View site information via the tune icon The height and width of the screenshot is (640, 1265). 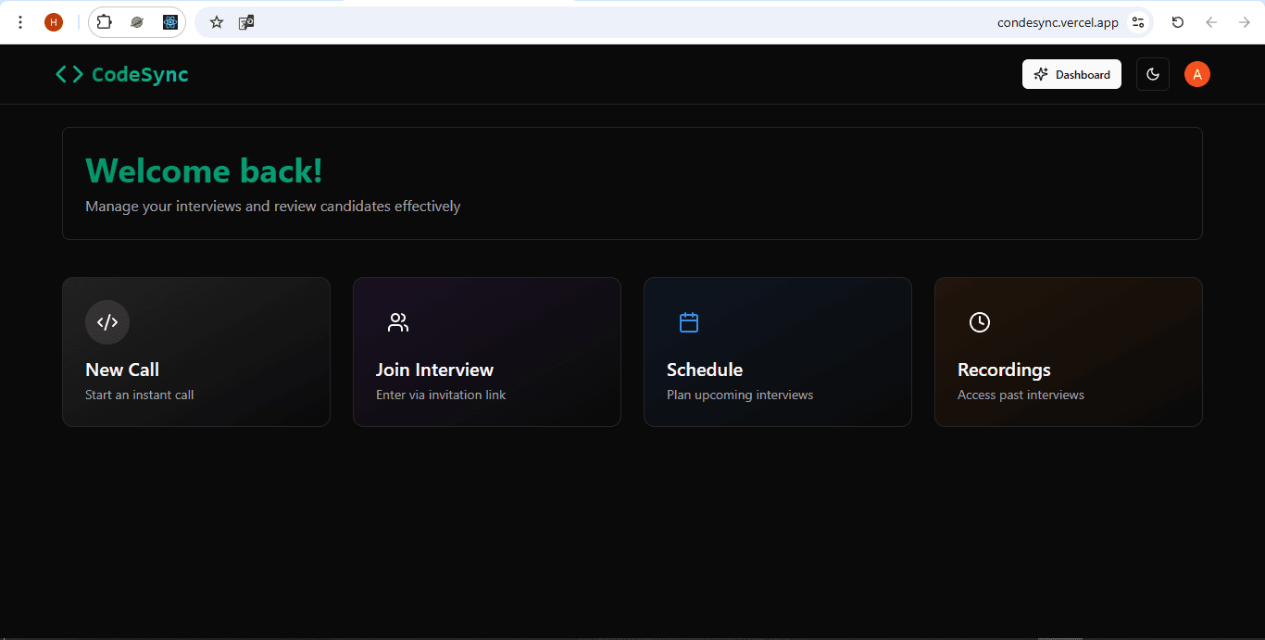[1138, 22]
